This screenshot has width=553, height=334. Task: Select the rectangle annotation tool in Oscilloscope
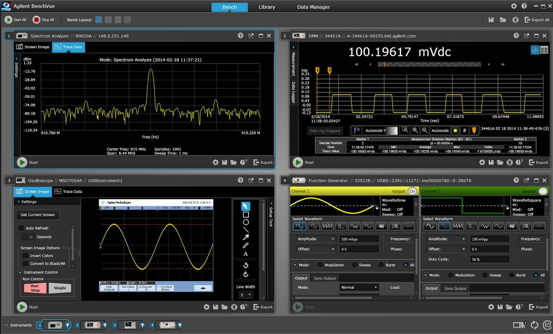pos(245,214)
